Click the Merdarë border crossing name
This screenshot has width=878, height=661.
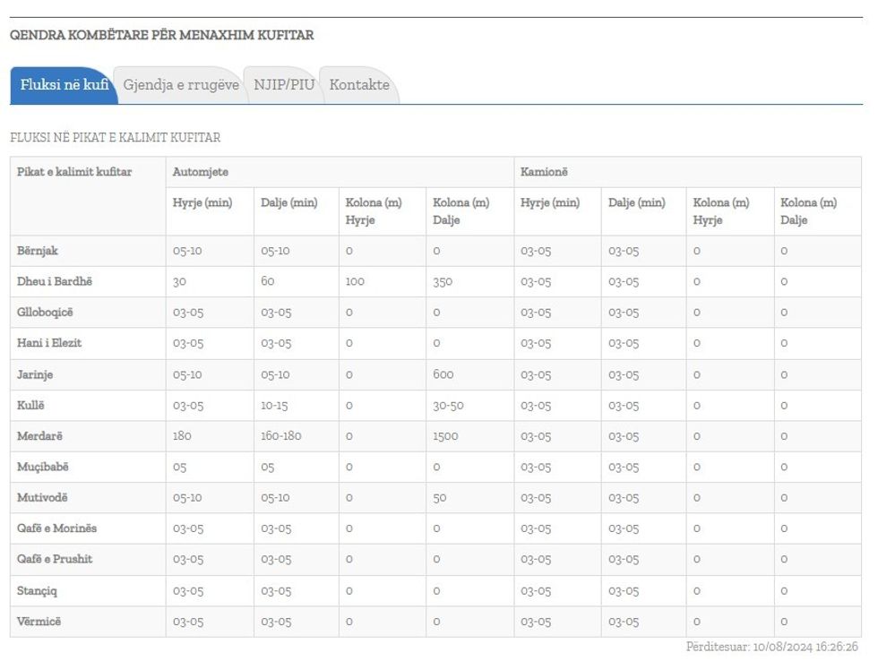point(40,436)
